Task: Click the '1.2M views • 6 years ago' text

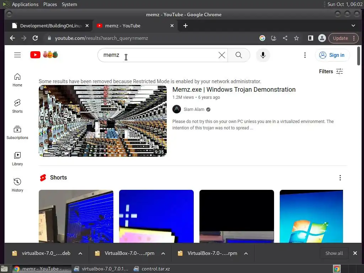Action: 196,97
